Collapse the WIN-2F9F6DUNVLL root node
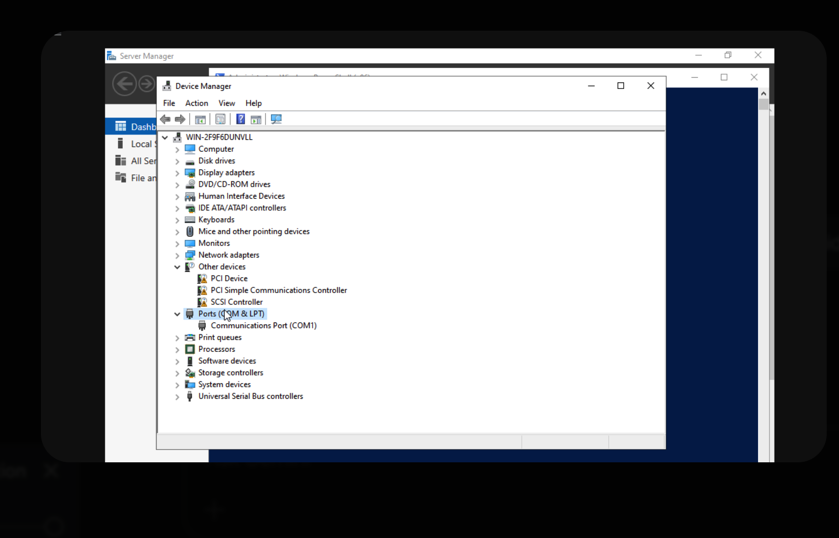This screenshot has height=538, width=839. [x=165, y=138]
